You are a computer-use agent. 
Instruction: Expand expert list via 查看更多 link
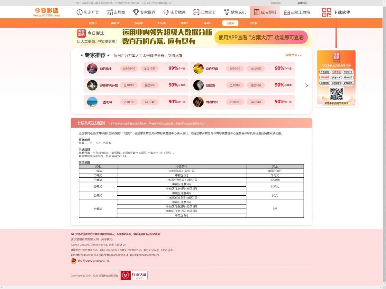(293, 55)
